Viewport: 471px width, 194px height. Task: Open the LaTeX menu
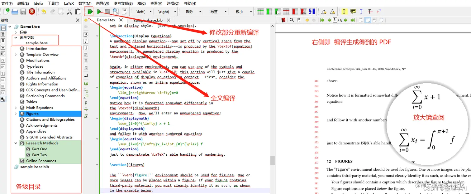pos(69,3)
